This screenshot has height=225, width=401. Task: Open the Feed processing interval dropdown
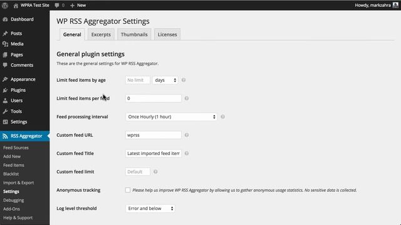(171, 117)
